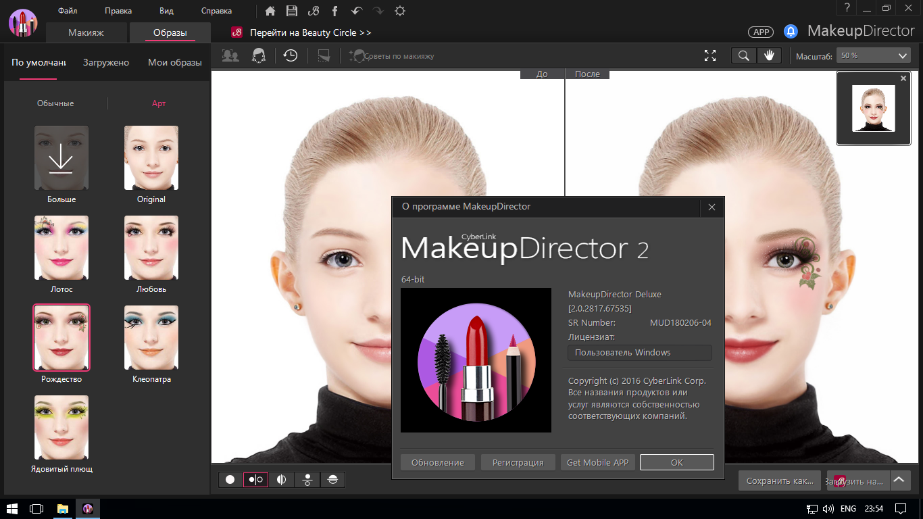Click the Больше download looks thumbnail
Screen dimensions: 923x519
(x=61, y=158)
